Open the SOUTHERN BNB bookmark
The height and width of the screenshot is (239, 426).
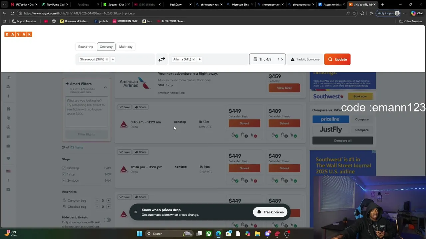tap(125, 21)
